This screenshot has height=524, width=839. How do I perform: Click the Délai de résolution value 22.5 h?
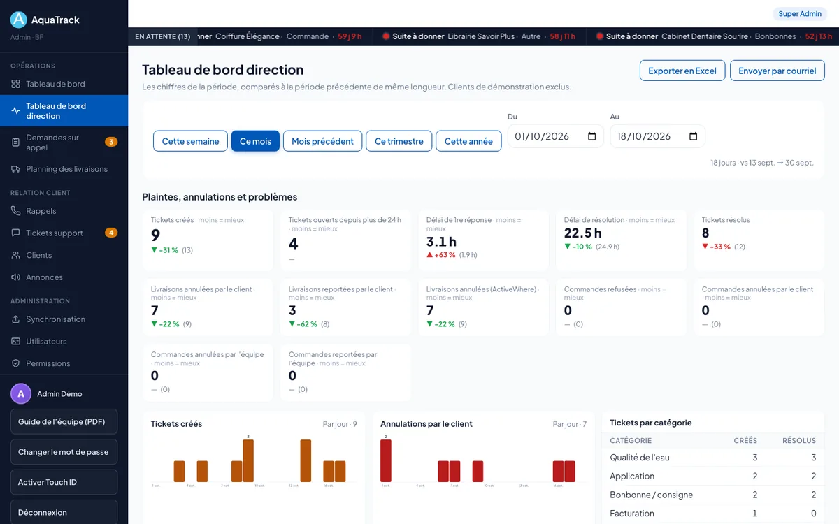(x=583, y=233)
